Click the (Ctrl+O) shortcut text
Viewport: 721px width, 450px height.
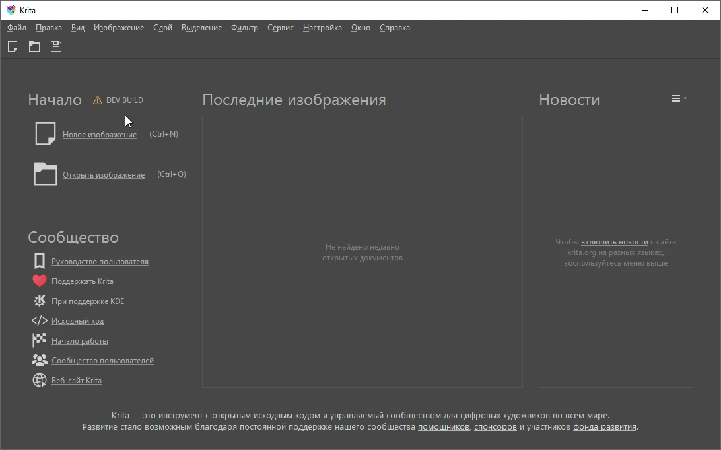(172, 174)
